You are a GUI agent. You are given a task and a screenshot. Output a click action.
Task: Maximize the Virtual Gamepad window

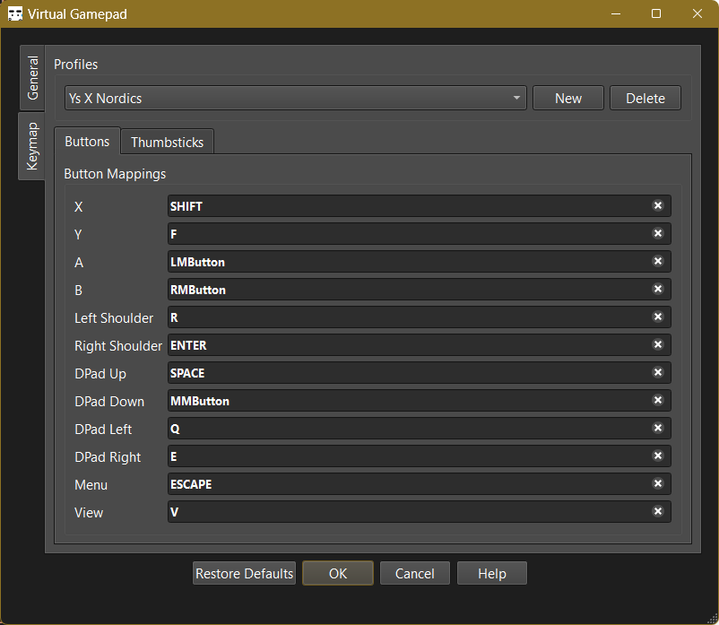656,13
